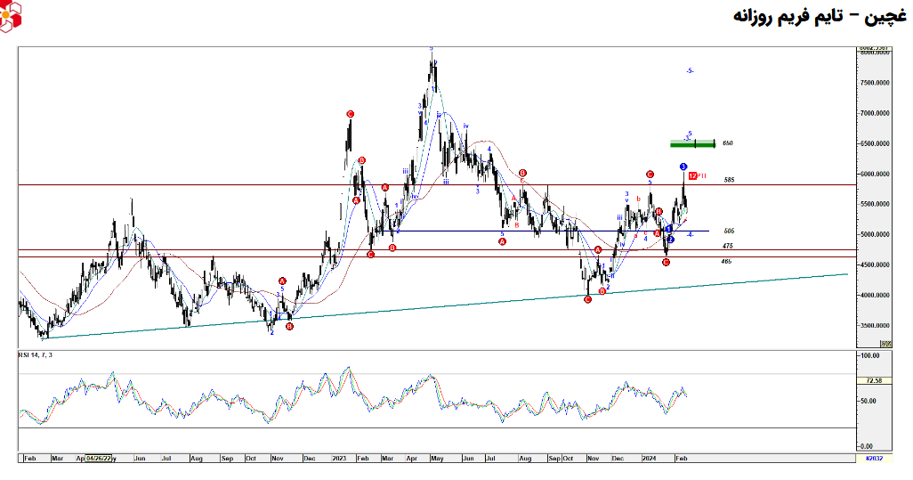Click the 72.58 RSI value box
This screenshot has width=913, height=480.
coord(873,380)
